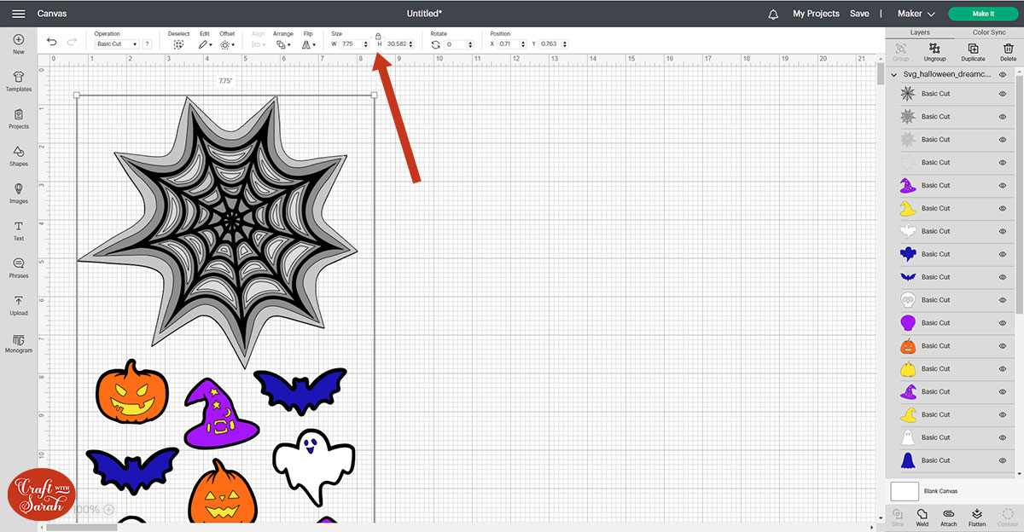Screen dimensions: 1024x532
Task: Open My Projects
Action: tap(816, 14)
